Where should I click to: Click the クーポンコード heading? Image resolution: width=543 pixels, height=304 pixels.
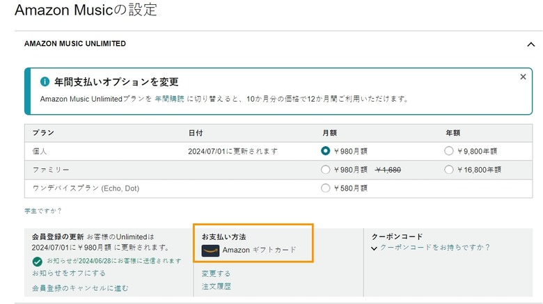pyautogui.click(x=397, y=237)
